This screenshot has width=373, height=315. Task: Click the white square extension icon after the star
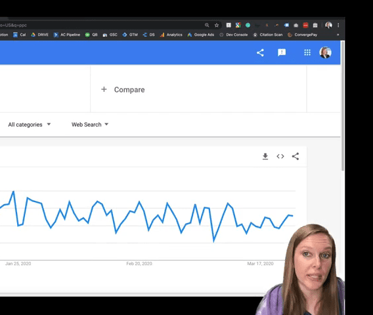coord(229,25)
